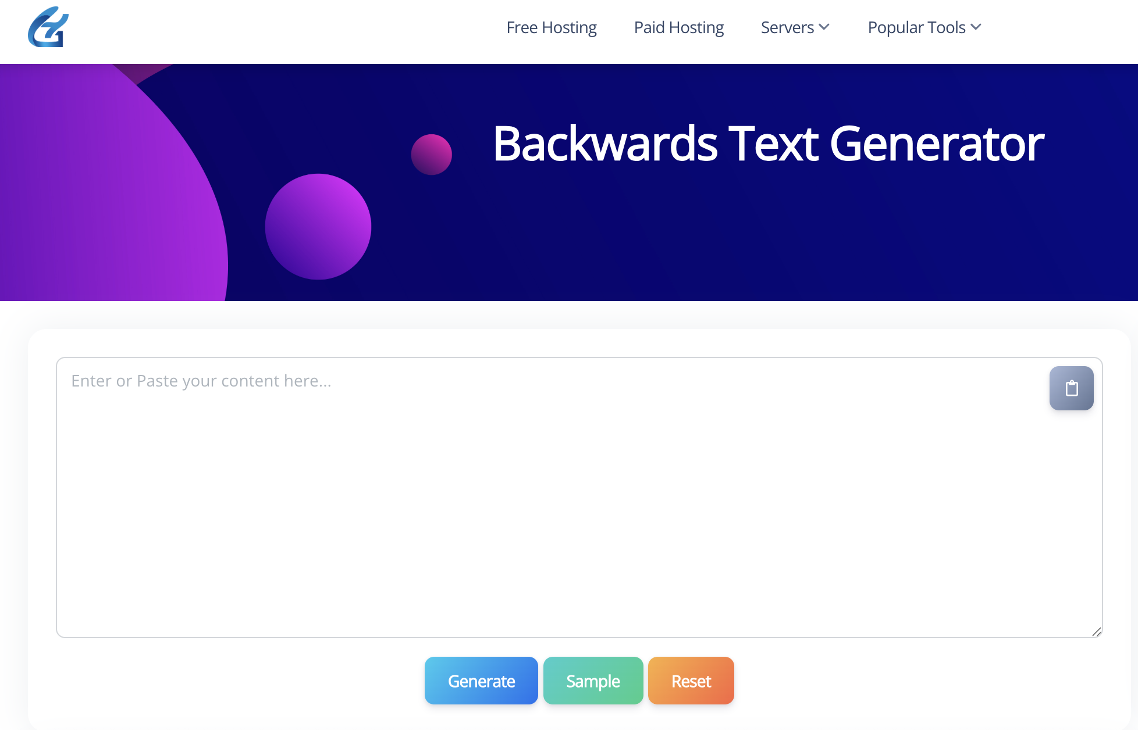The image size is (1138, 730).
Task: Click the textarea resize handle
Action: pos(1096,632)
